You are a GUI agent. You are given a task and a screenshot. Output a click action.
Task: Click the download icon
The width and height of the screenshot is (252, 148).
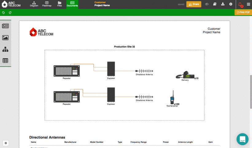tap(223, 4)
